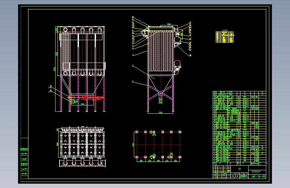Click the revision strip on the left margin
This screenshot has height=188, width=290.
24,158
